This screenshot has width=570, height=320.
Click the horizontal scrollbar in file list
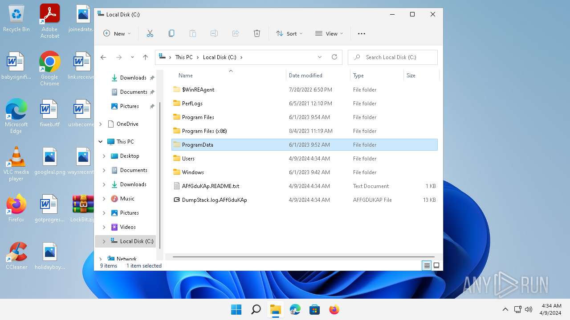pos(303,257)
